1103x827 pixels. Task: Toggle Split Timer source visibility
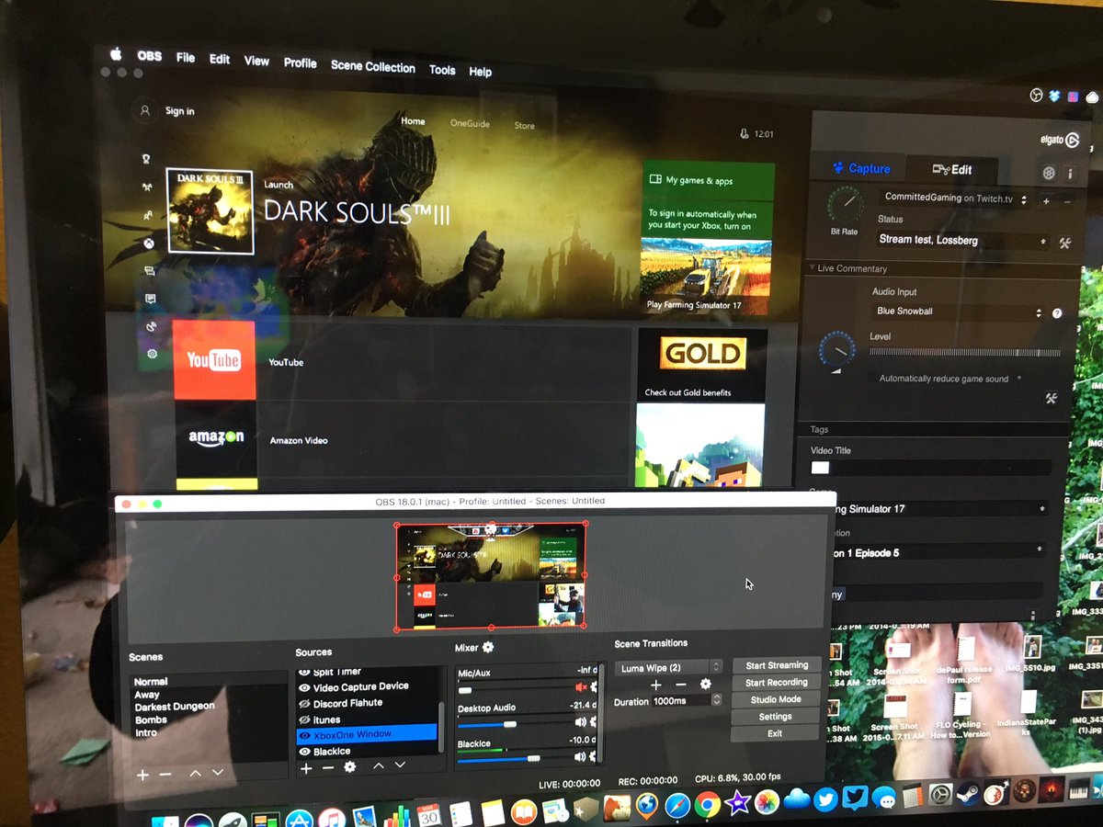(x=304, y=673)
